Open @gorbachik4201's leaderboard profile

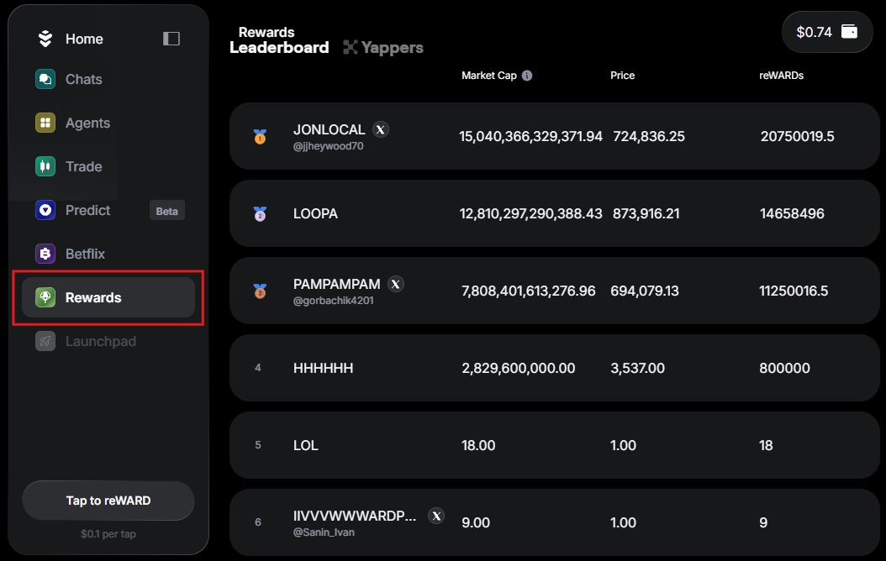pyautogui.click(x=335, y=298)
